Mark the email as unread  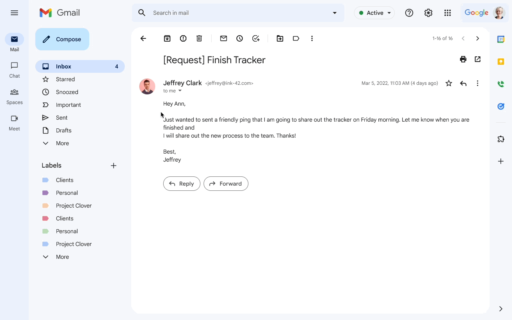coord(224,38)
